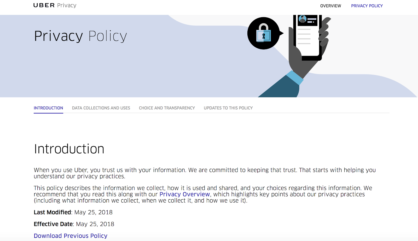Click the profile avatar on phone illustration

tap(303, 19)
